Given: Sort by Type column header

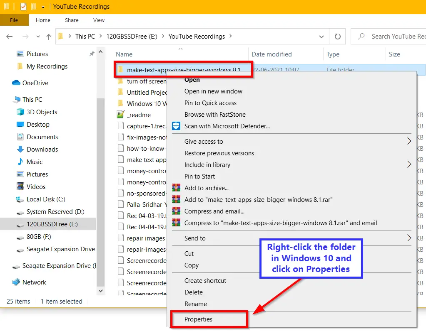Looking at the screenshot, I should coord(333,54).
